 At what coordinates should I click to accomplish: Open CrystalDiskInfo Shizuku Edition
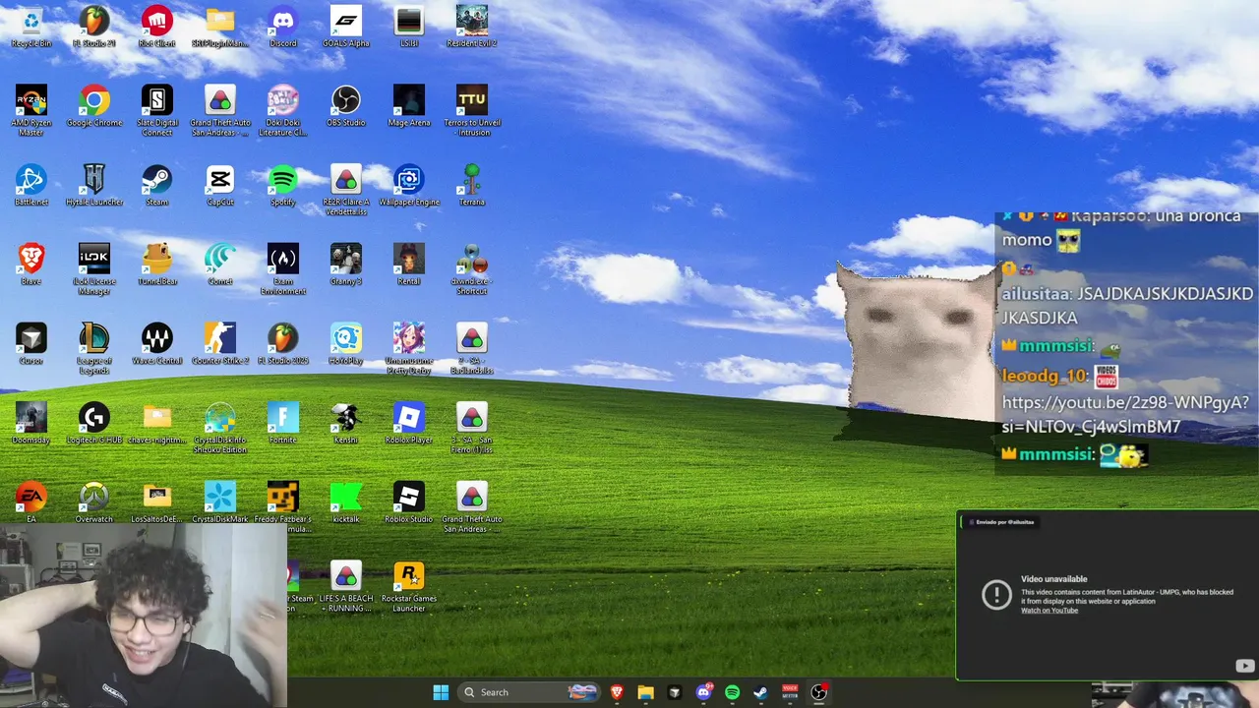tap(220, 428)
